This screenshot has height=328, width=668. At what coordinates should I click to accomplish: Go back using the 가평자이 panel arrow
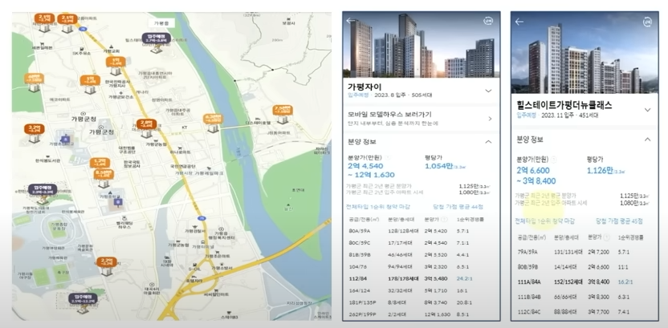tap(350, 20)
